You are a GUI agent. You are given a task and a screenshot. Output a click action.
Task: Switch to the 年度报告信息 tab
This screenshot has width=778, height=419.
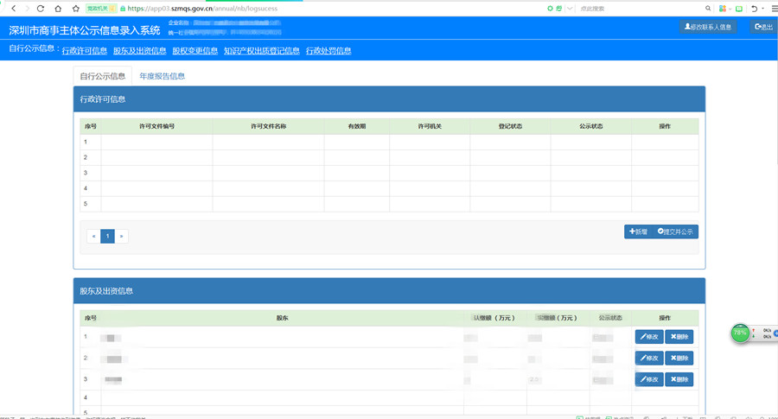click(x=163, y=76)
